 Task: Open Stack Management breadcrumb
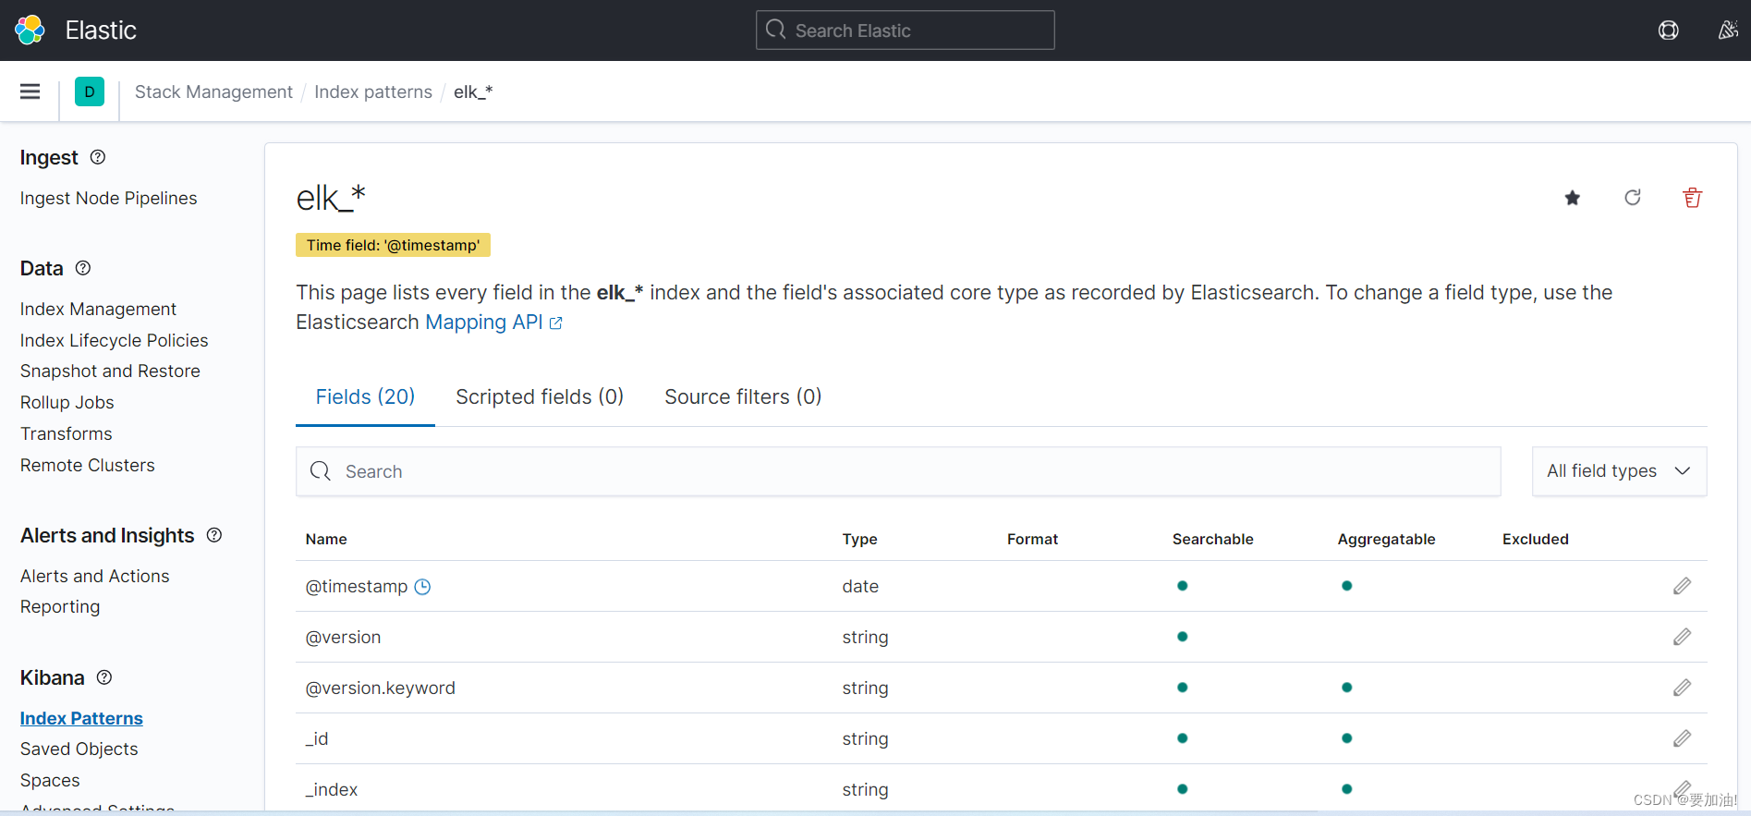(x=213, y=91)
